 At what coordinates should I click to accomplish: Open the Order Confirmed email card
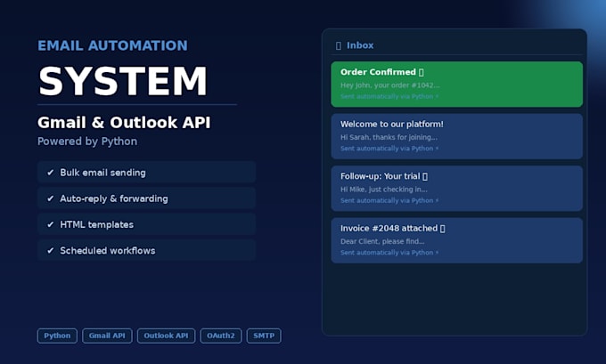click(x=457, y=85)
